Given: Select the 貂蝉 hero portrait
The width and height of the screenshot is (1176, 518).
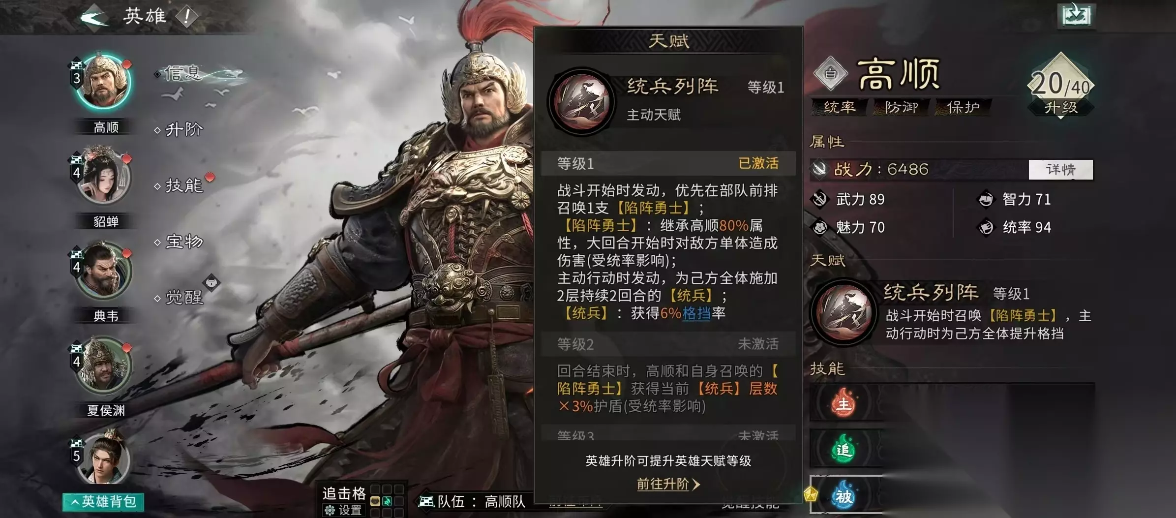Looking at the screenshot, I should (x=104, y=176).
